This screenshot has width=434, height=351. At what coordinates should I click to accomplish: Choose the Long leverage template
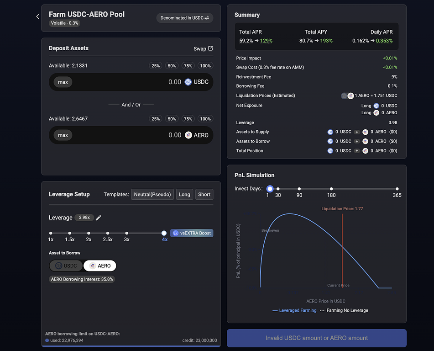[184, 194]
